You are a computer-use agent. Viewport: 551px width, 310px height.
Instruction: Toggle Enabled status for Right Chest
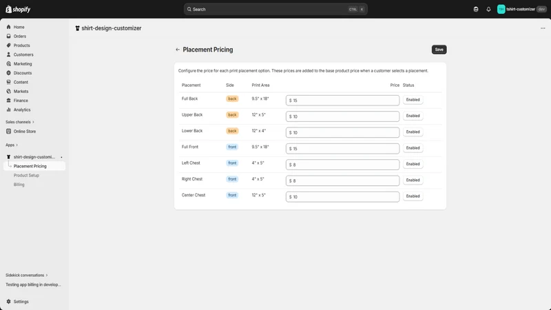coord(413,180)
